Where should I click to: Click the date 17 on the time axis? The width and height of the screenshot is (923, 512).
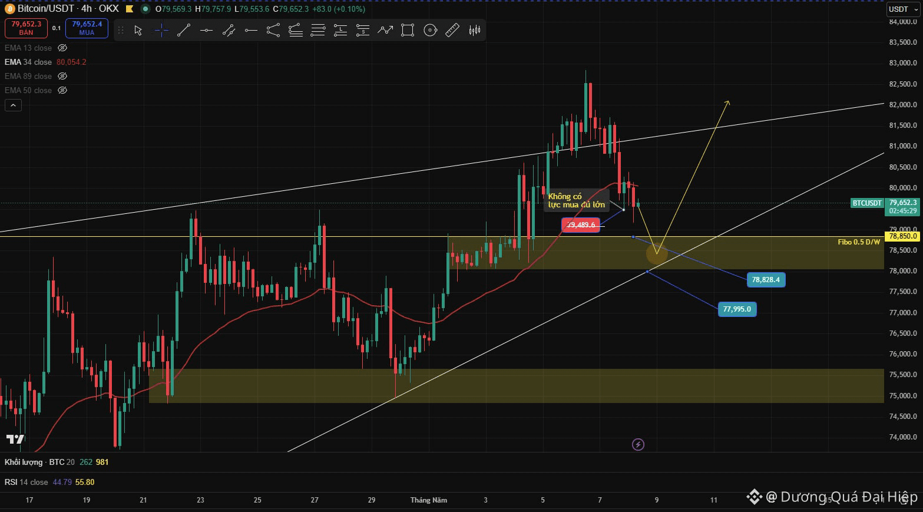pos(29,500)
